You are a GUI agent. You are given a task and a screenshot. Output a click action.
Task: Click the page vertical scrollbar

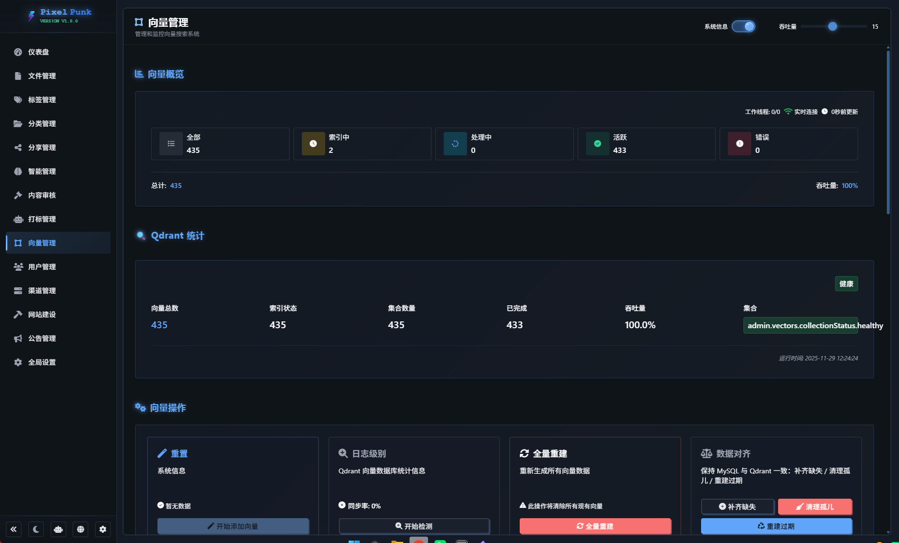point(888,131)
